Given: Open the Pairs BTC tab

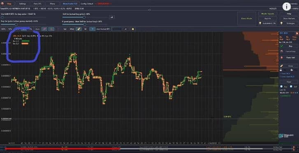Looking at the screenshot, I should [37, 3].
